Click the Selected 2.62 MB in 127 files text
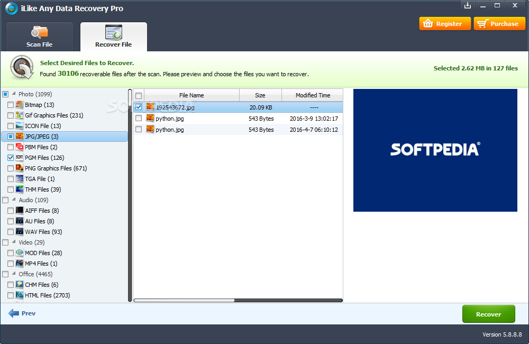Viewport: 529px width, 344px height. coord(476,68)
